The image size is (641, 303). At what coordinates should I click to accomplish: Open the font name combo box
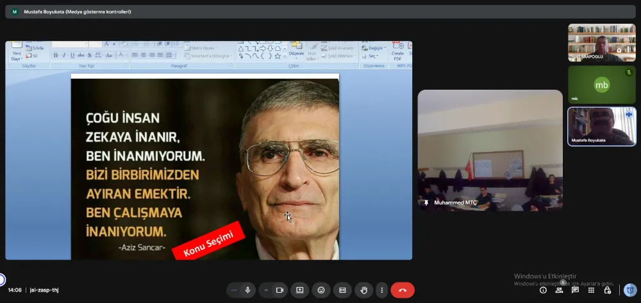tap(70, 44)
